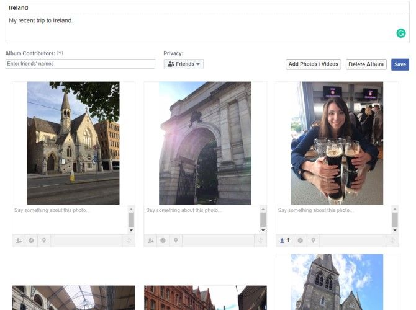Click the location pin icon under the stone arch photo

click(x=176, y=241)
